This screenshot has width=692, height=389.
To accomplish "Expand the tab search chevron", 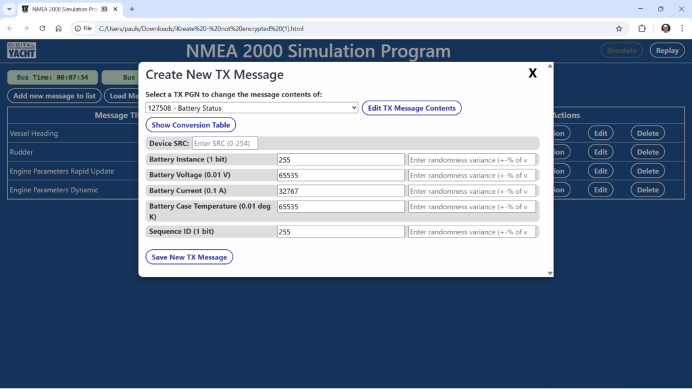I will (9, 9).
